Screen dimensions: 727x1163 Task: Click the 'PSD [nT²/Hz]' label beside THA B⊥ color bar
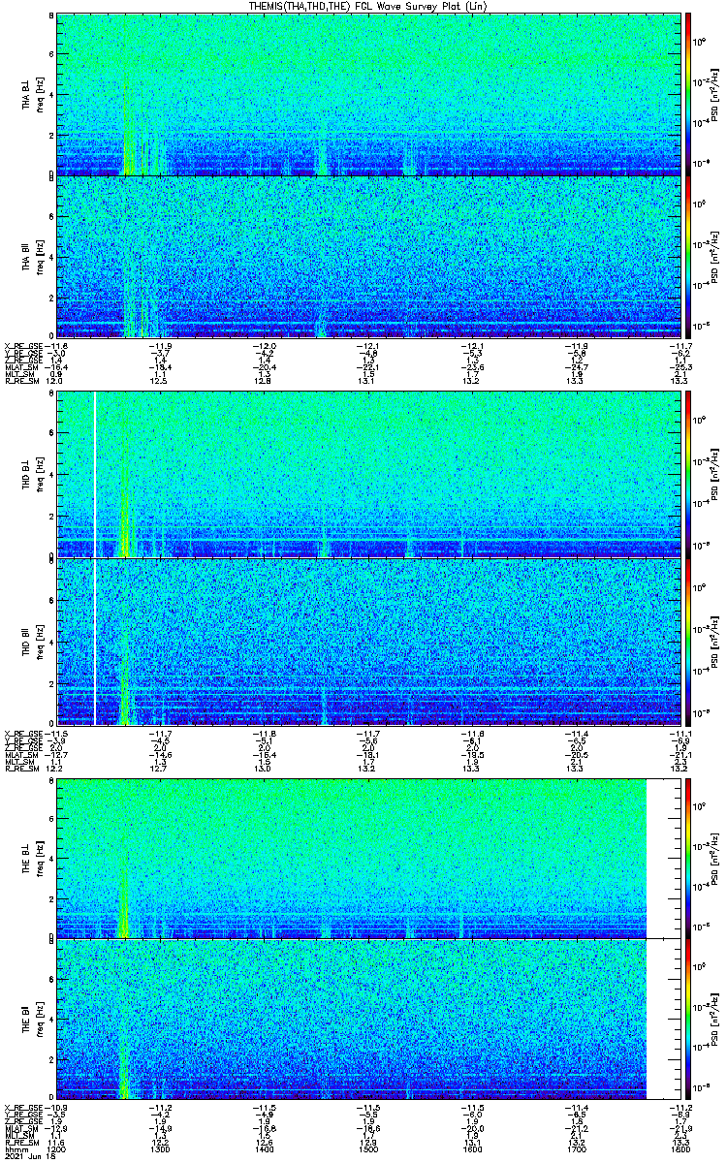714,94
